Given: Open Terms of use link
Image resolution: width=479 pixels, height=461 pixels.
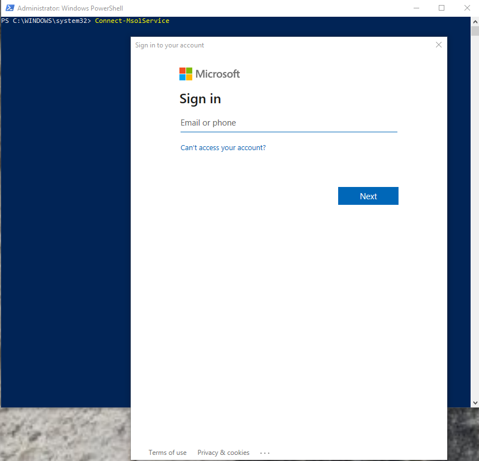Looking at the screenshot, I should [x=168, y=453].
